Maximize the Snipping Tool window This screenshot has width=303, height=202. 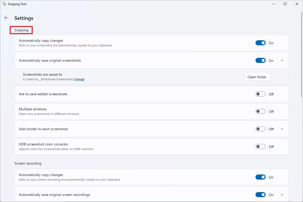coord(285,4)
